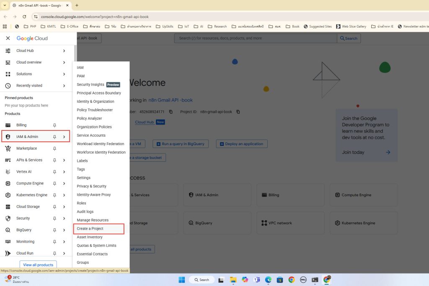Select Create a Project menu entry

[x=90, y=229]
